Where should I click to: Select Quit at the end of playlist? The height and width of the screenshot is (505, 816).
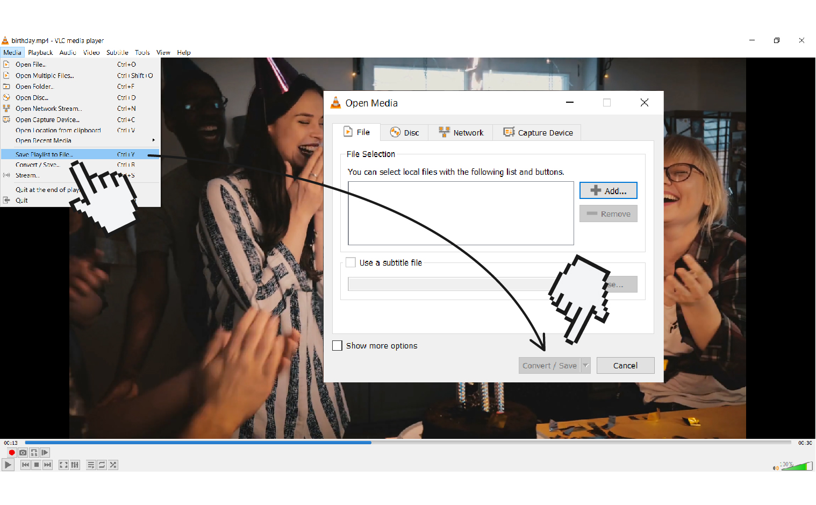click(80, 190)
